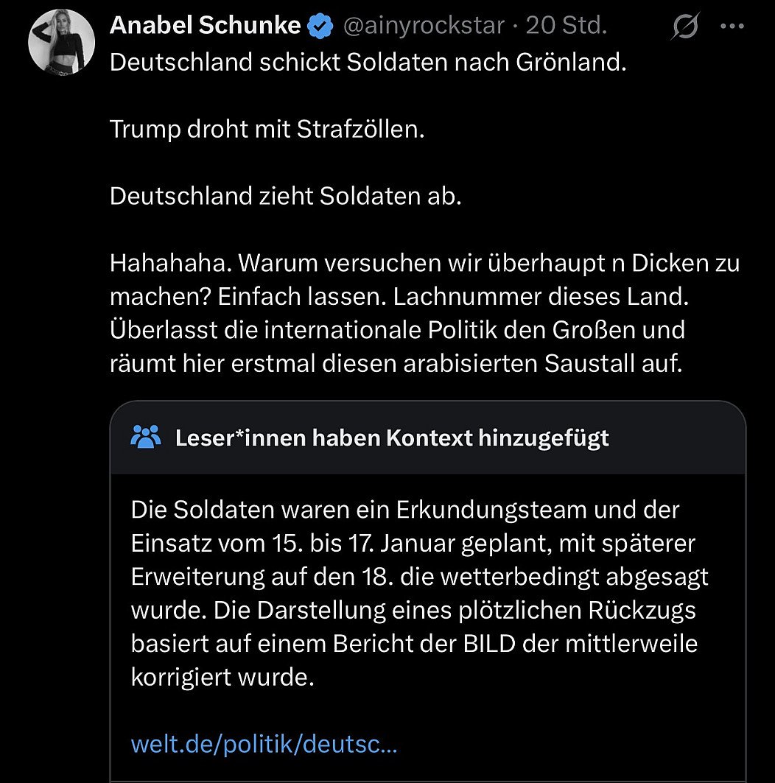Click the line 'Deutschland zieht Soldaten ab.'

click(285, 197)
